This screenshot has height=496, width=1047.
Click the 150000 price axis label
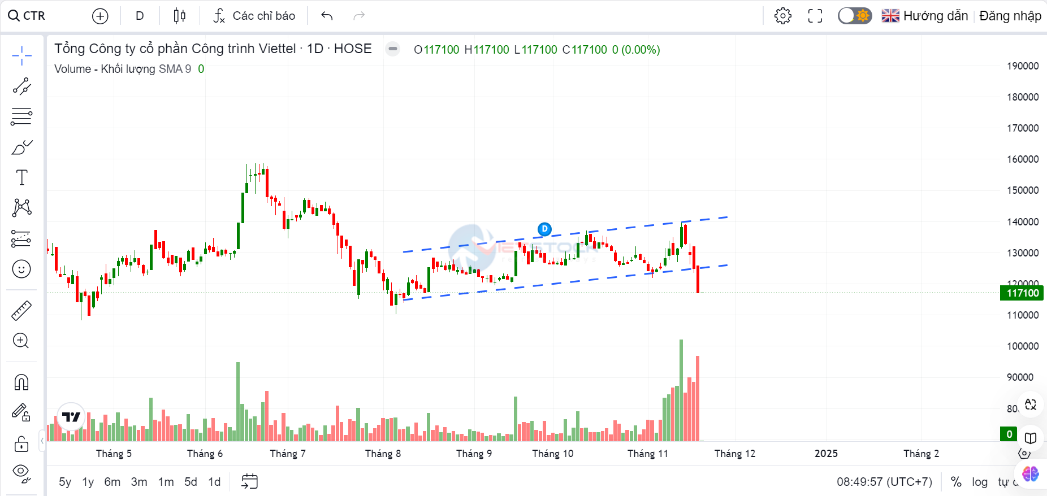point(1022,190)
